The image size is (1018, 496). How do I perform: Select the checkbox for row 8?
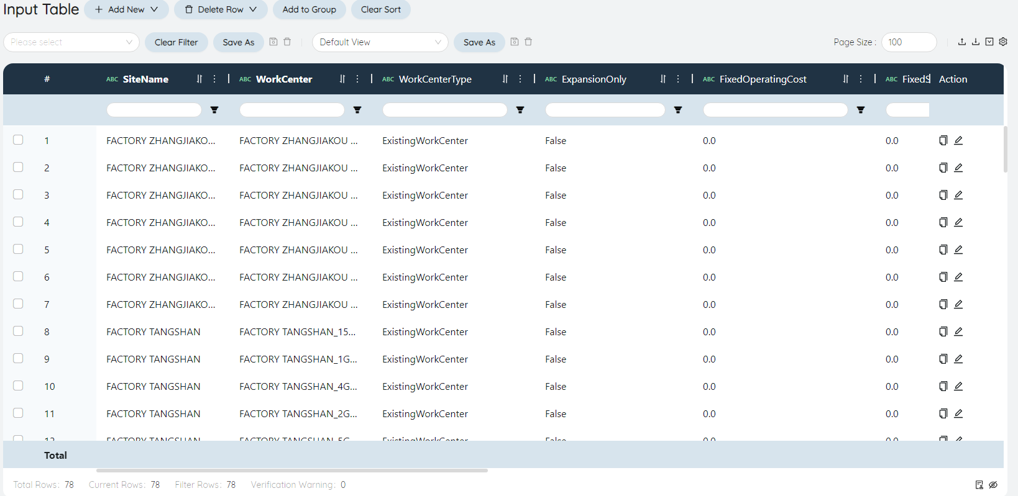pos(18,331)
